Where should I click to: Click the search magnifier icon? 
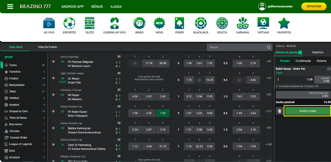(x=269, y=47)
